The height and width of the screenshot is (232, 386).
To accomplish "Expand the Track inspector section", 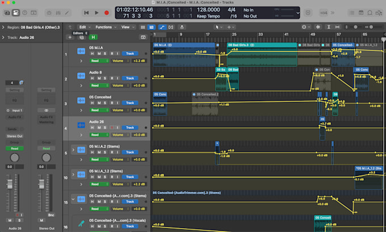I will coord(3,37).
